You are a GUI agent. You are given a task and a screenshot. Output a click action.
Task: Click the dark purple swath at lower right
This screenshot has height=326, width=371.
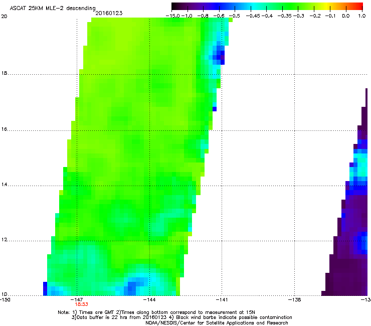point(345,277)
